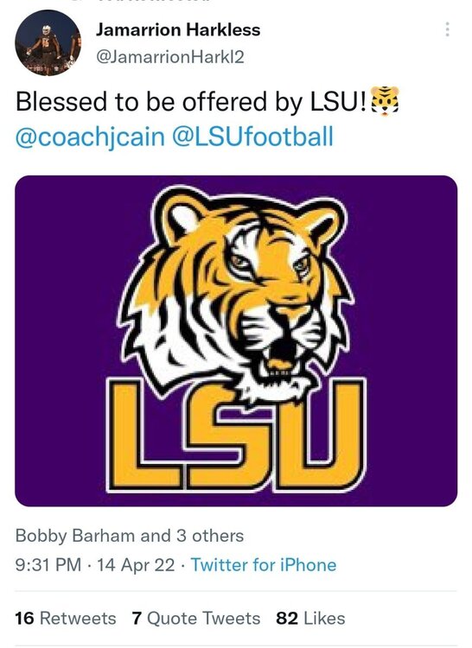Image resolution: width=472 pixels, height=648 pixels.
Task: View Bobby Barham and 3 others tagged
Action: 130,536
